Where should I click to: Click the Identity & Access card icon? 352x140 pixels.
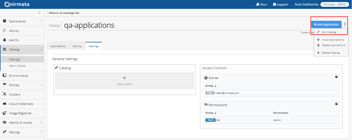pyautogui.click(x=4, y=122)
